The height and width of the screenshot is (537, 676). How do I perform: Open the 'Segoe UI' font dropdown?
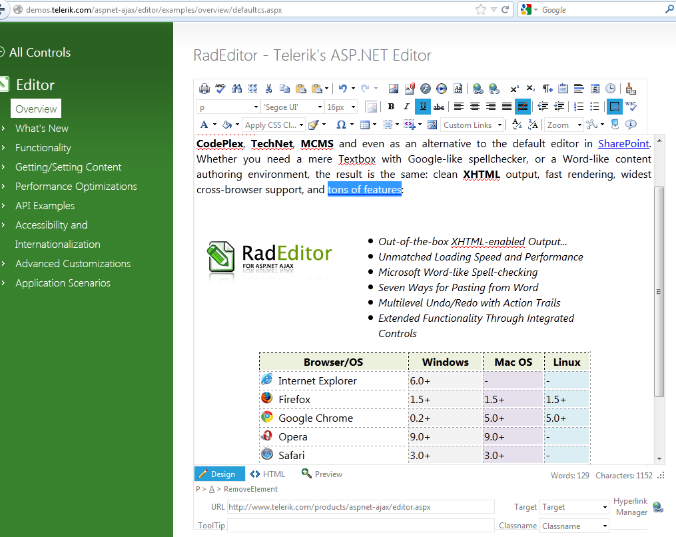(x=293, y=107)
